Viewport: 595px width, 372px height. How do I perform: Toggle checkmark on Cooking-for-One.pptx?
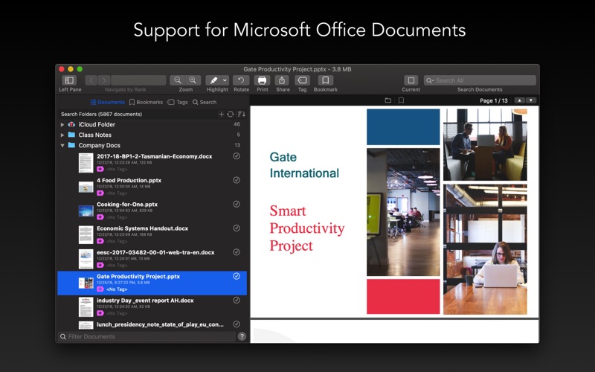coord(237,204)
